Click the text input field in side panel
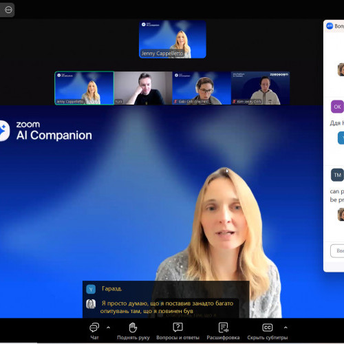The image size is (344, 344). pyautogui.click(x=337, y=251)
